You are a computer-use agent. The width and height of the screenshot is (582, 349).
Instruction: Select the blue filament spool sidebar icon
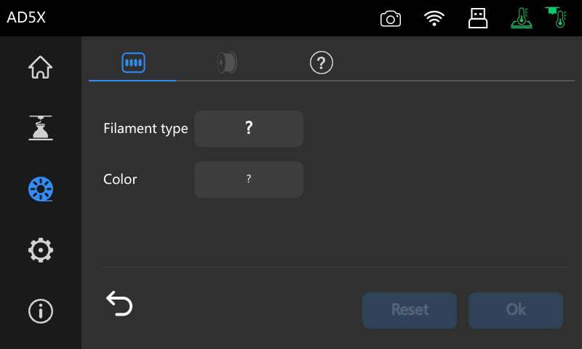[x=41, y=189]
